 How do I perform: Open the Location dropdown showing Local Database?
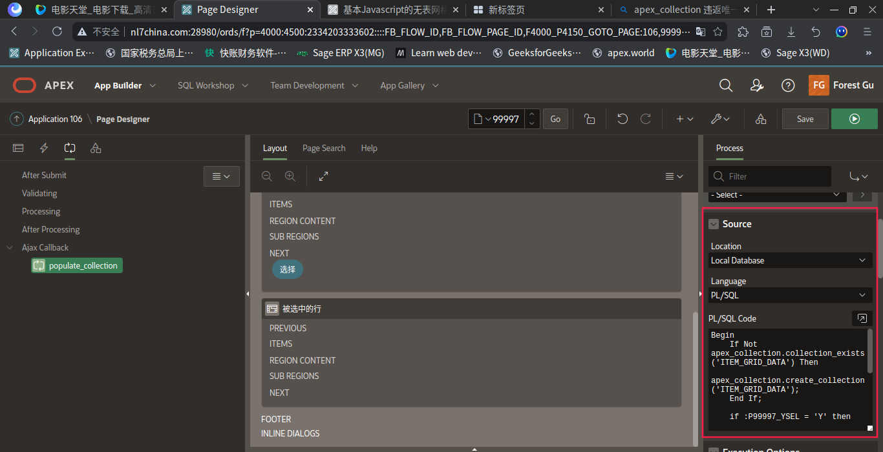coord(789,260)
